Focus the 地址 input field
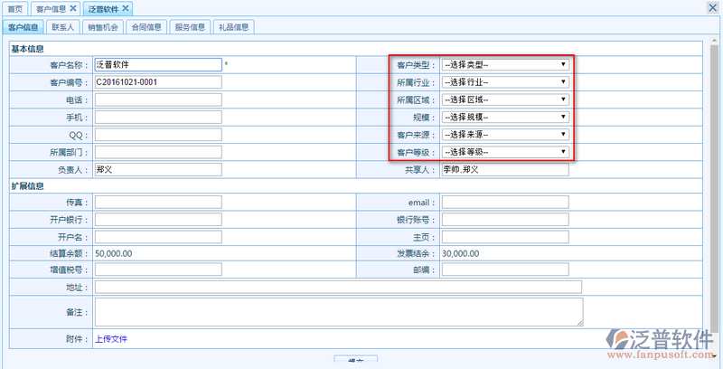723x369 pixels. pyautogui.click(x=338, y=287)
